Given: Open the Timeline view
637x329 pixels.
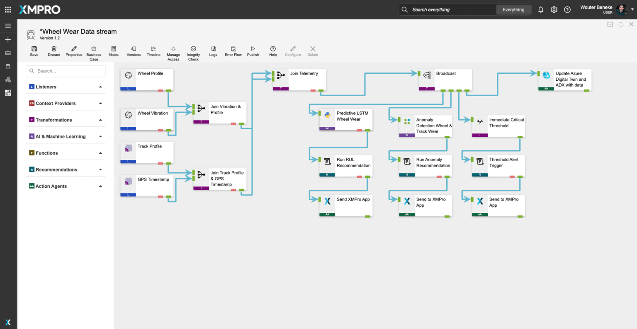Looking at the screenshot, I should (153, 49).
